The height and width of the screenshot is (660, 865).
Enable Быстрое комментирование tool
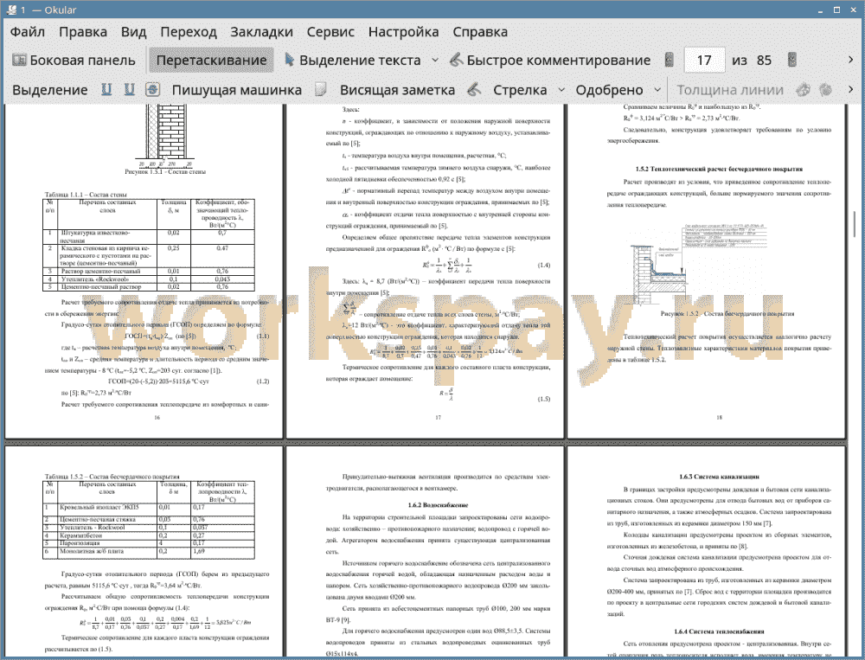point(550,61)
